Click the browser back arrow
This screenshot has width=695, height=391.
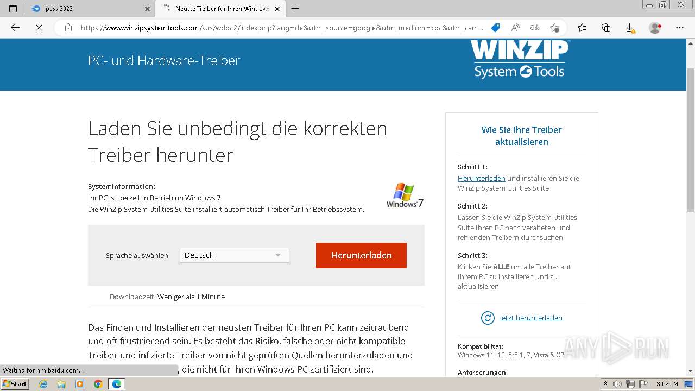[x=15, y=28]
